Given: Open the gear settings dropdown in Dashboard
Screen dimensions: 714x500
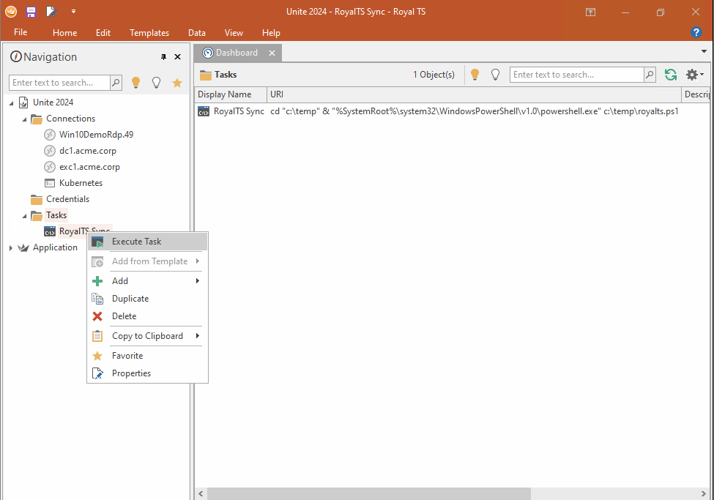Looking at the screenshot, I should coord(693,75).
